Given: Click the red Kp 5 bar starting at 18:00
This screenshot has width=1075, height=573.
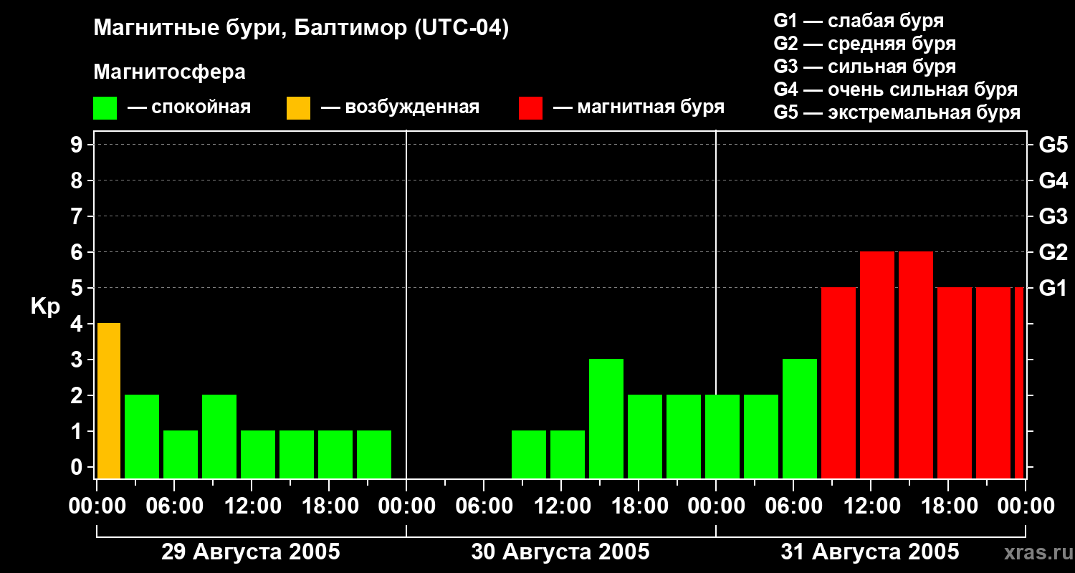Looking at the screenshot, I should point(955,382).
